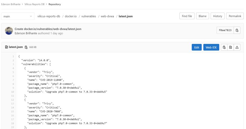
Task: Open the main branch dropdown
Action: point(17,16)
